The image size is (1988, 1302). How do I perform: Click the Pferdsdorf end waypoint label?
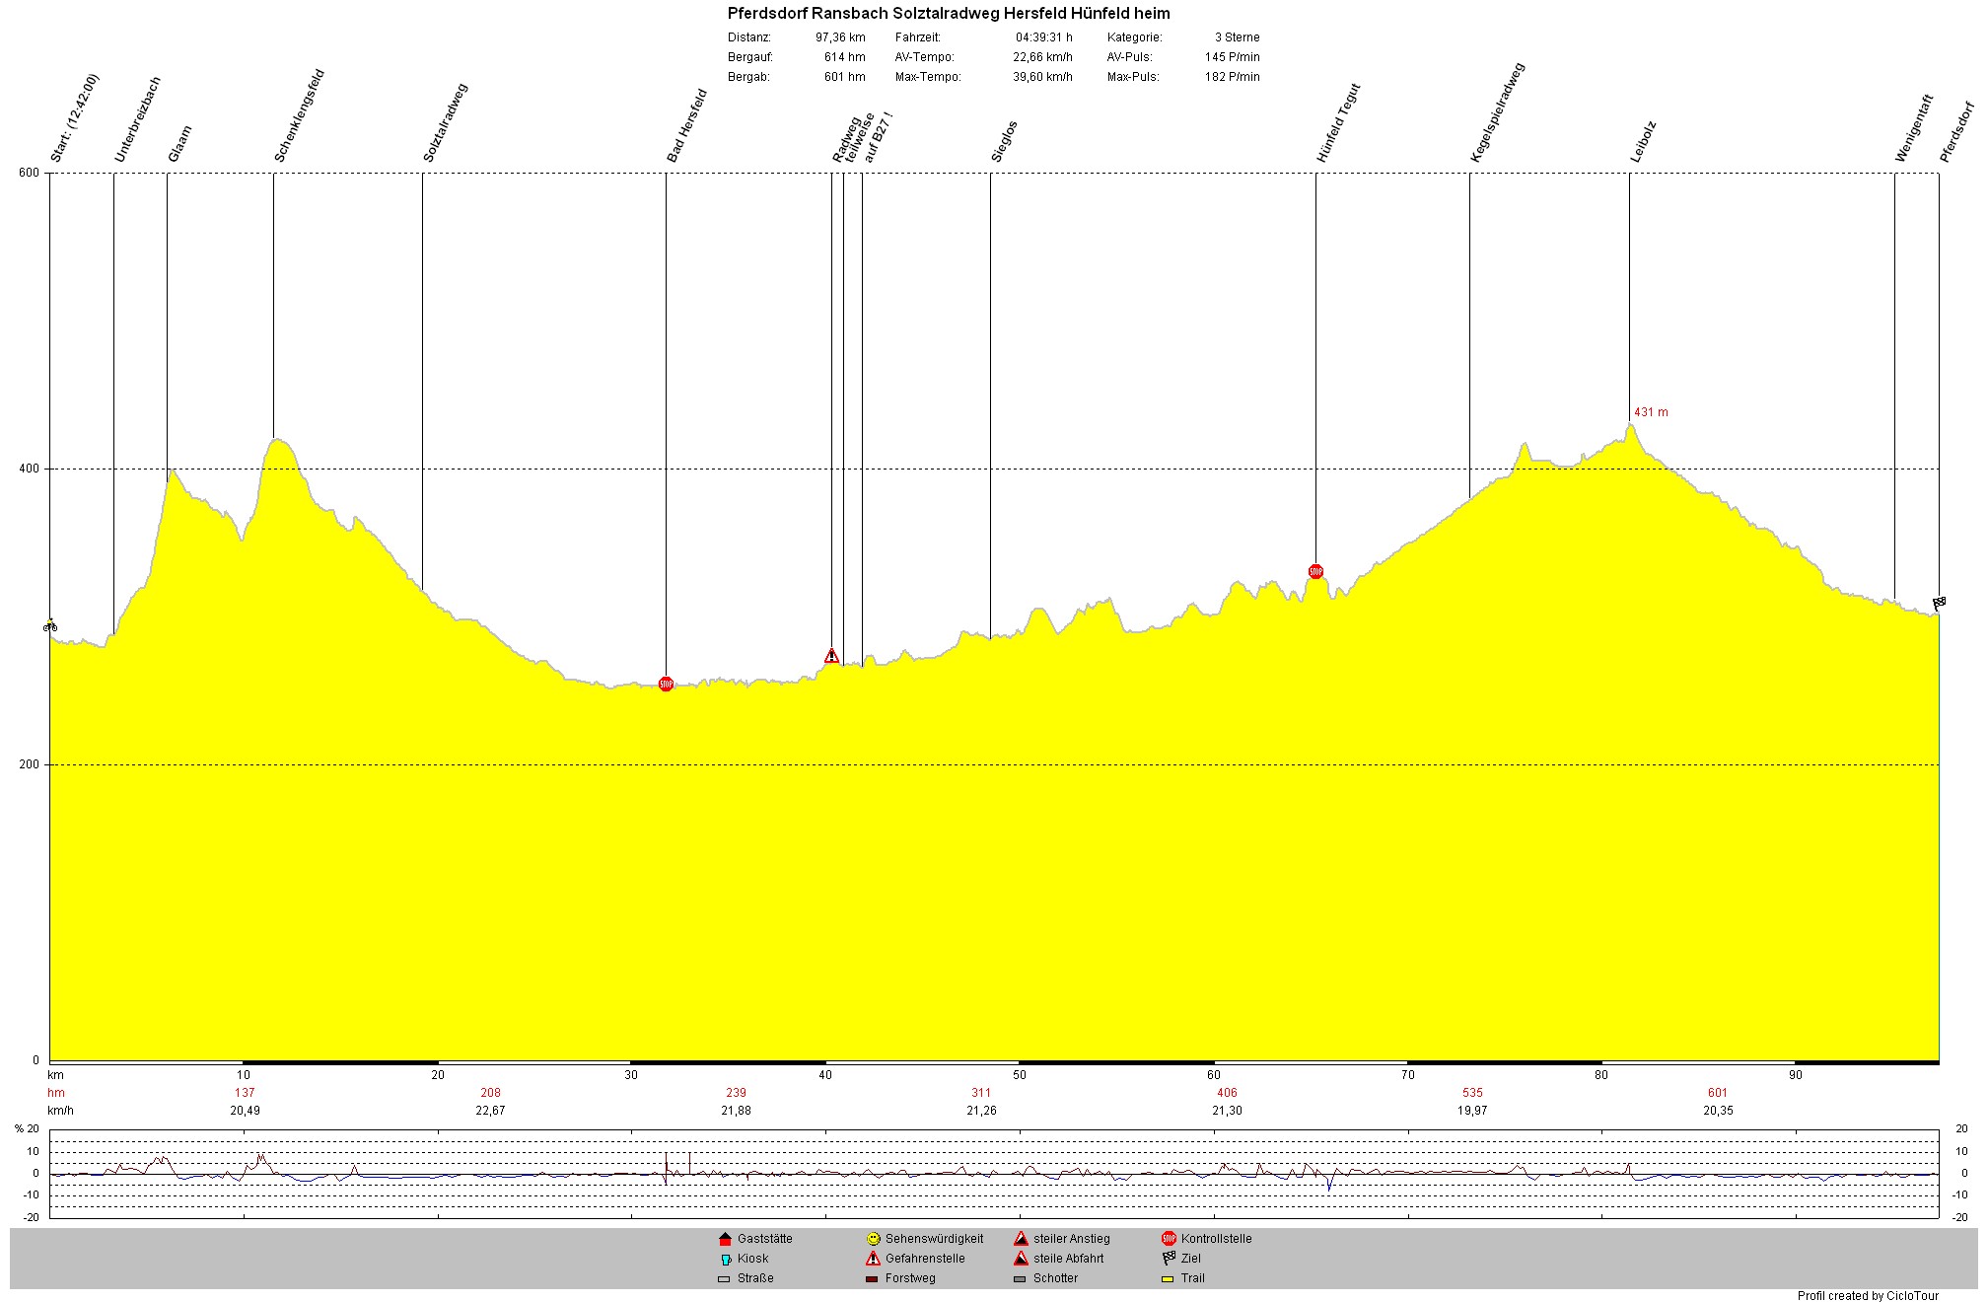[1957, 131]
